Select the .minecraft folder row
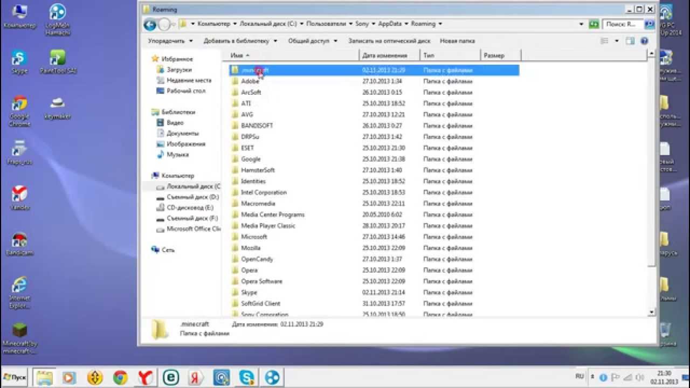 point(374,70)
